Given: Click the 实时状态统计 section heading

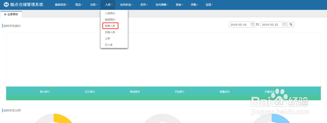Looking at the screenshot, I should tap(12, 26).
